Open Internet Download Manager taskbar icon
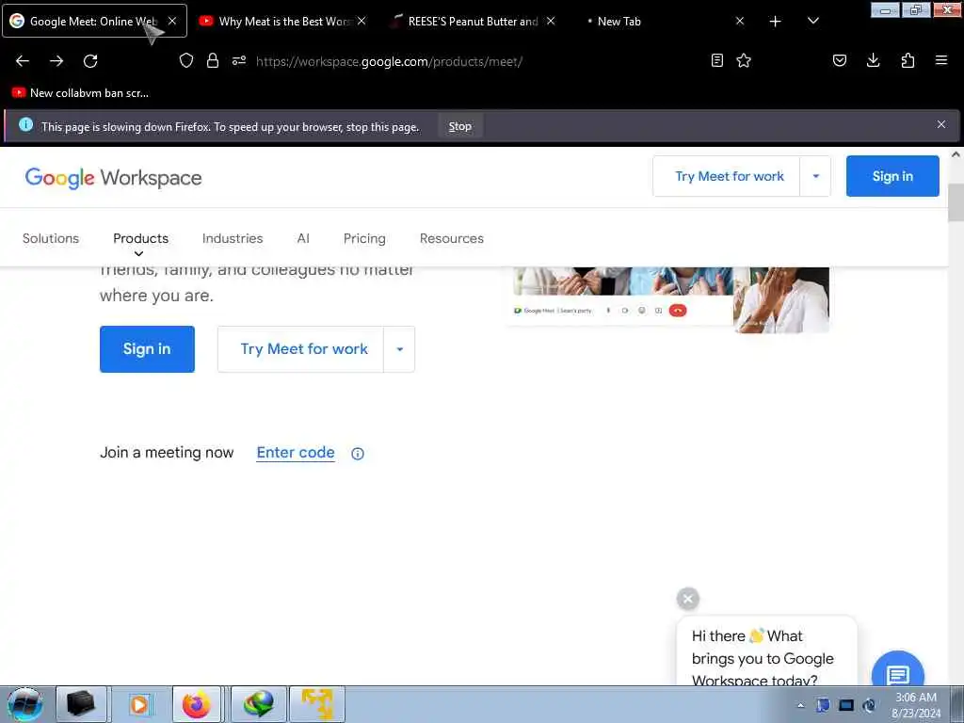The width and height of the screenshot is (964, 723). pos(259,704)
